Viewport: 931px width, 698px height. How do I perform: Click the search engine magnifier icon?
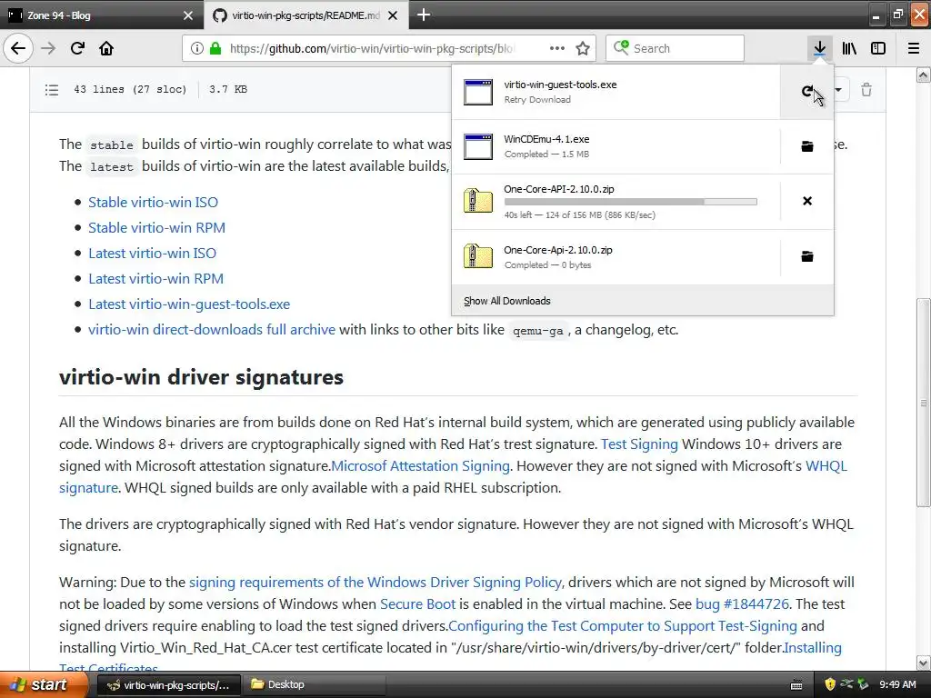pos(621,47)
